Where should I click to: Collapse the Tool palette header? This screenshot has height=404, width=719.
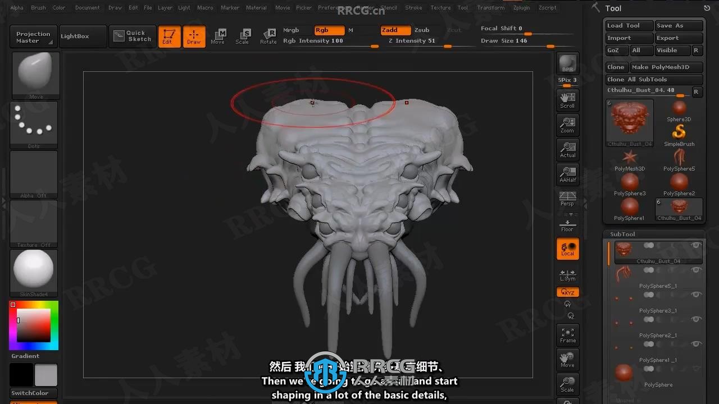click(613, 8)
